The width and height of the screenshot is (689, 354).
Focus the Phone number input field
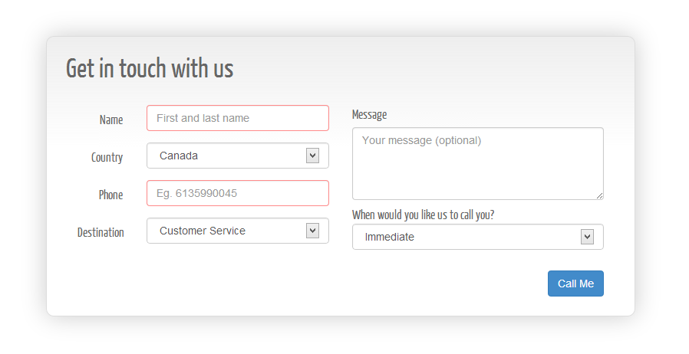tap(237, 193)
